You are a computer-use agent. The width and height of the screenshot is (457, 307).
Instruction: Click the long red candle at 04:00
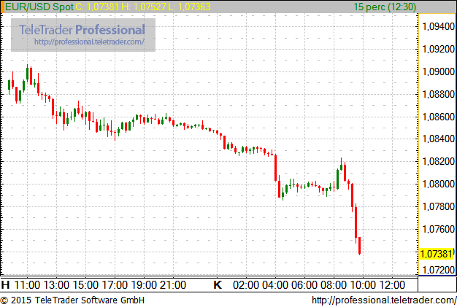275,168
